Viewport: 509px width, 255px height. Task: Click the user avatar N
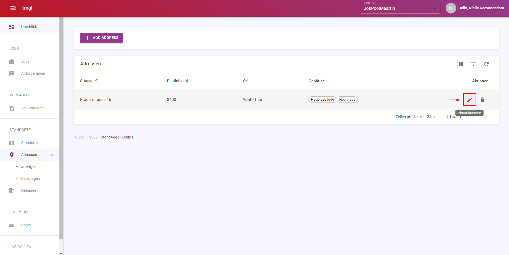click(x=451, y=8)
